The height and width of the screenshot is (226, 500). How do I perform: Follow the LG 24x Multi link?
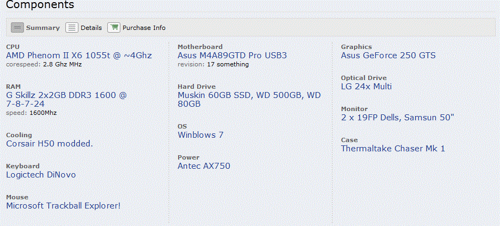point(367,87)
